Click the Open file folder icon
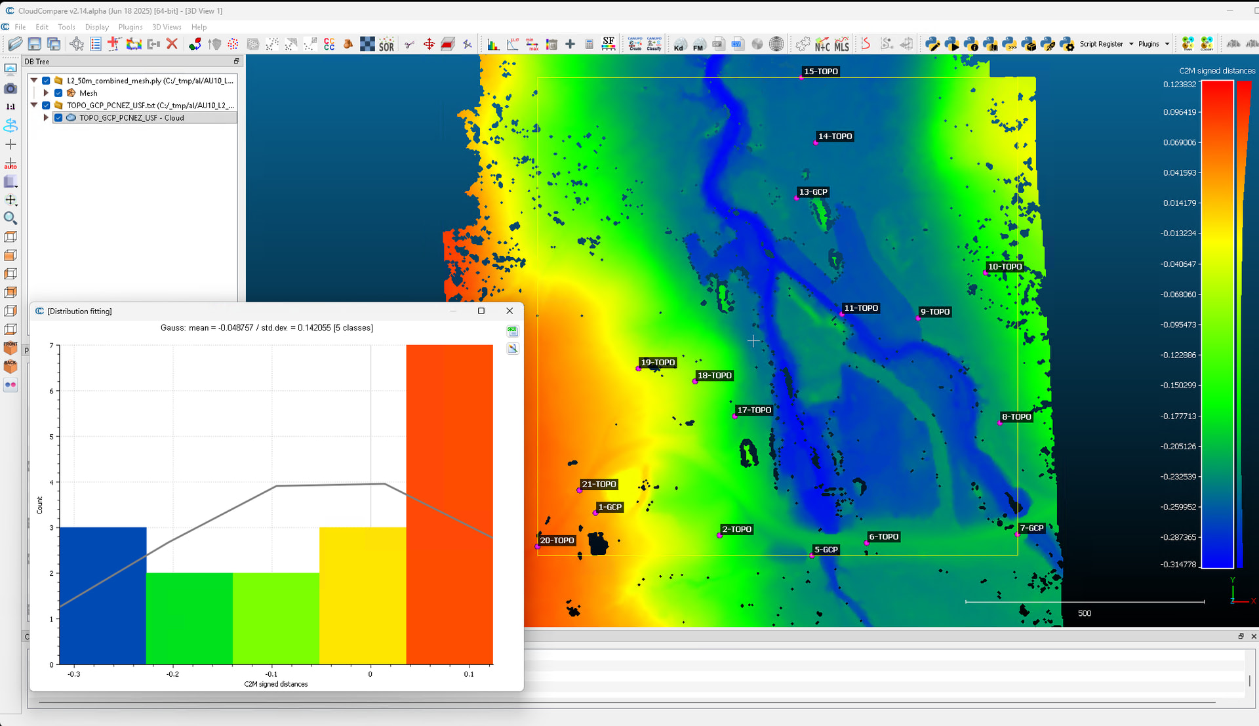Image resolution: width=1259 pixels, height=726 pixels. click(15, 44)
